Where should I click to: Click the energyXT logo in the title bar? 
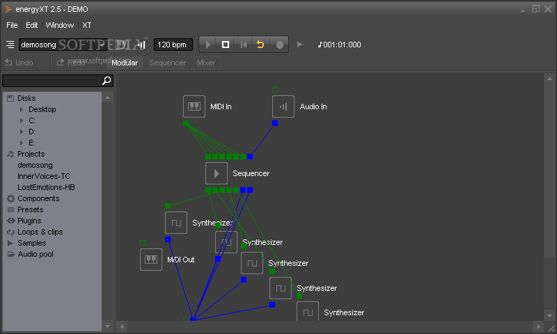[x=8, y=9]
